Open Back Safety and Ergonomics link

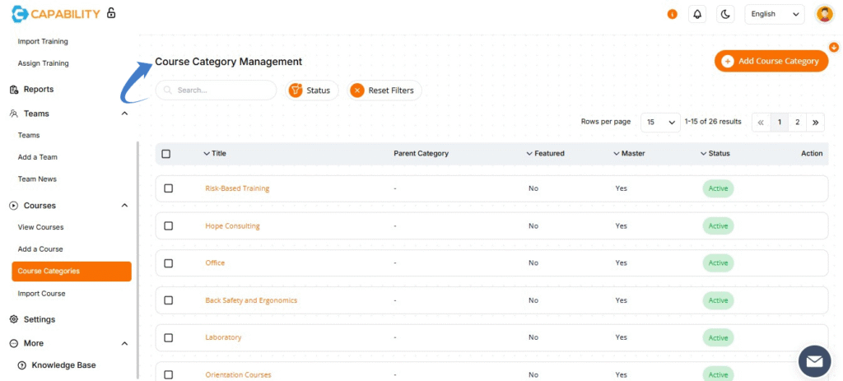click(x=251, y=300)
